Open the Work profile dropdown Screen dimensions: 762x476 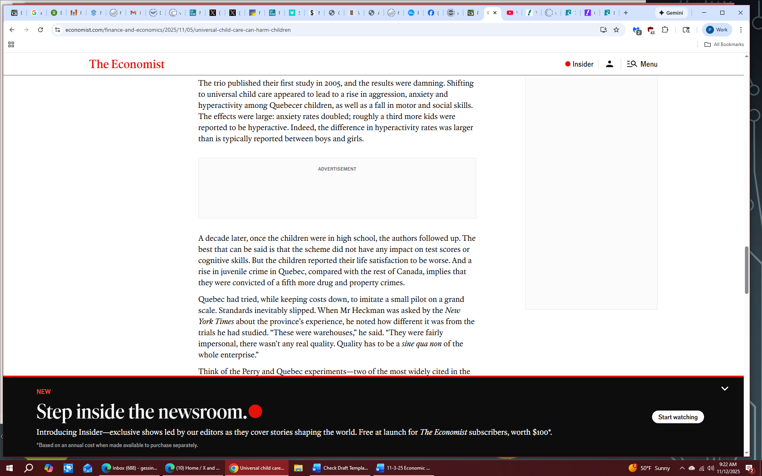coord(717,30)
